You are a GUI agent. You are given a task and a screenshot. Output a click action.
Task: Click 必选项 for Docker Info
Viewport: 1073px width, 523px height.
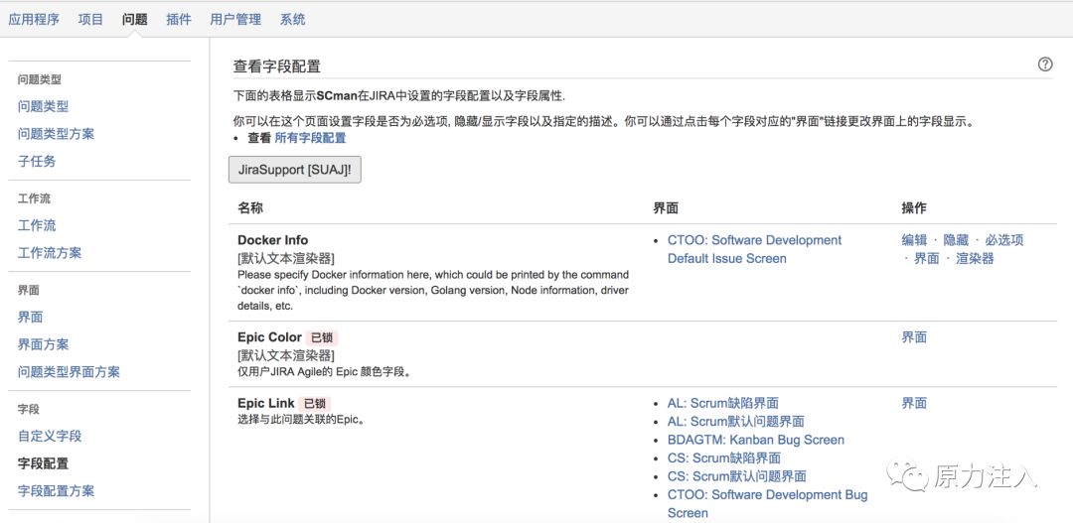1003,240
